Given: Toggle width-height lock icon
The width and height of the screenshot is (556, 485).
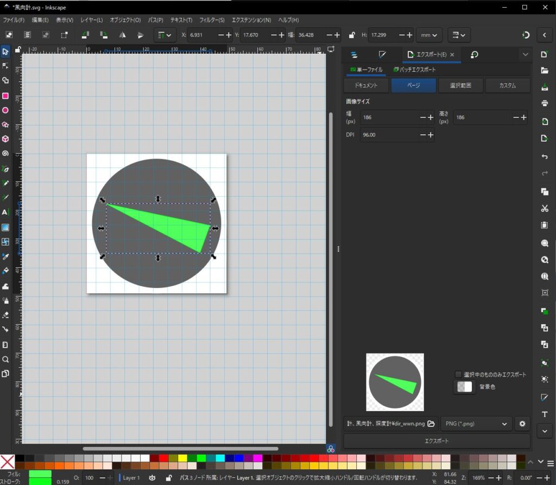Looking at the screenshot, I should pyautogui.click(x=352, y=35).
